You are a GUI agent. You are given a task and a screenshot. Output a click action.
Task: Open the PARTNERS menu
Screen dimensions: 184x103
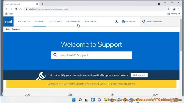point(91,21)
